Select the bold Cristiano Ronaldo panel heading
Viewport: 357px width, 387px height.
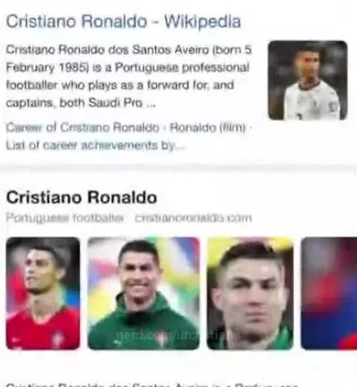coord(81,197)
